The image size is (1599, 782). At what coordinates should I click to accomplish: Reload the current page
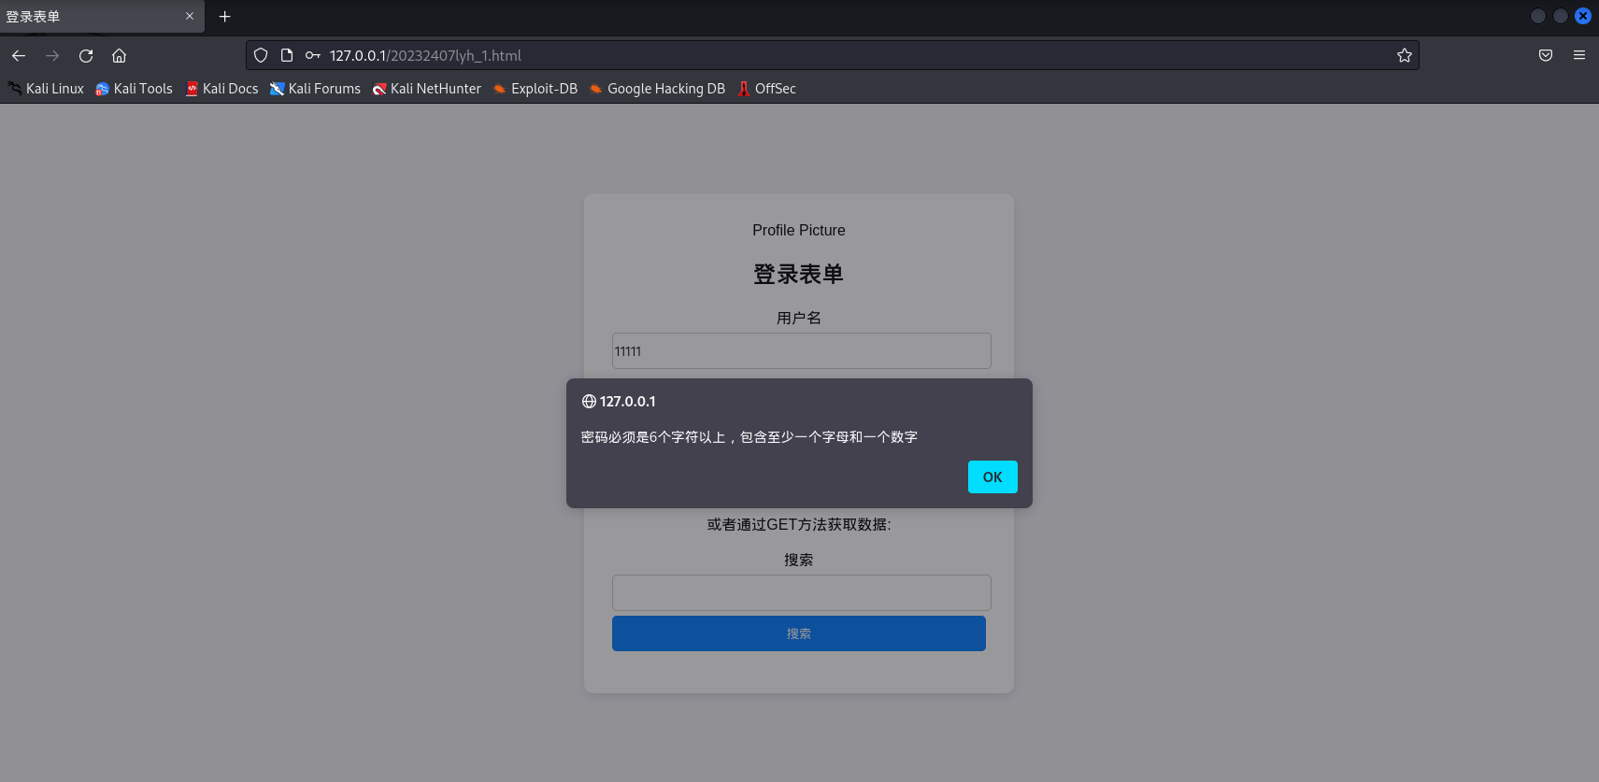tap(86, 56)
